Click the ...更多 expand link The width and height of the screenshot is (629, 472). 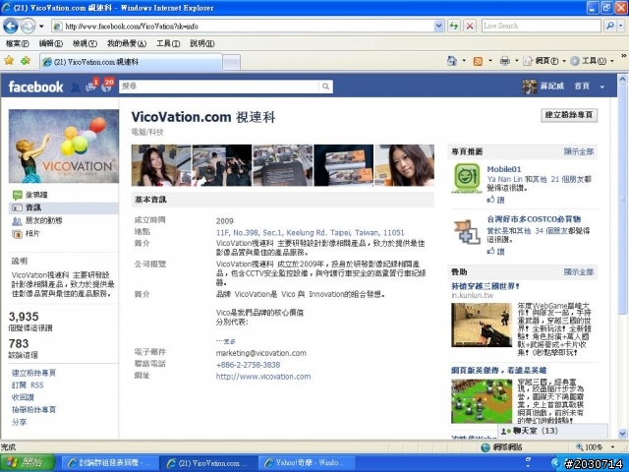(x=226, y=341)
